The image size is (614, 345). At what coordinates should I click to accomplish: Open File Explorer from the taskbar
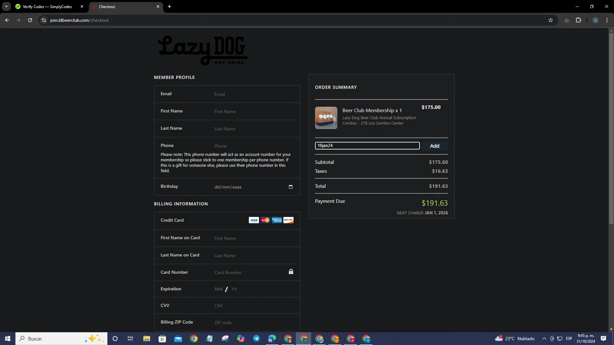(x=147, y=338)
